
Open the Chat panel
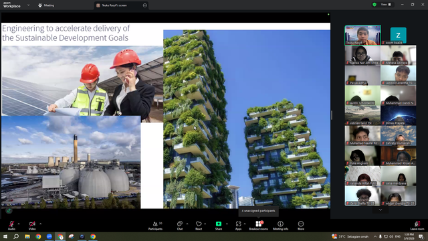[x=180, y=226]
